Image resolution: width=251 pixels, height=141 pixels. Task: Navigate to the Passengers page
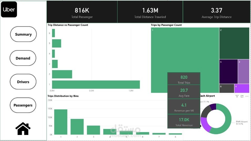(x=23, y=105)
